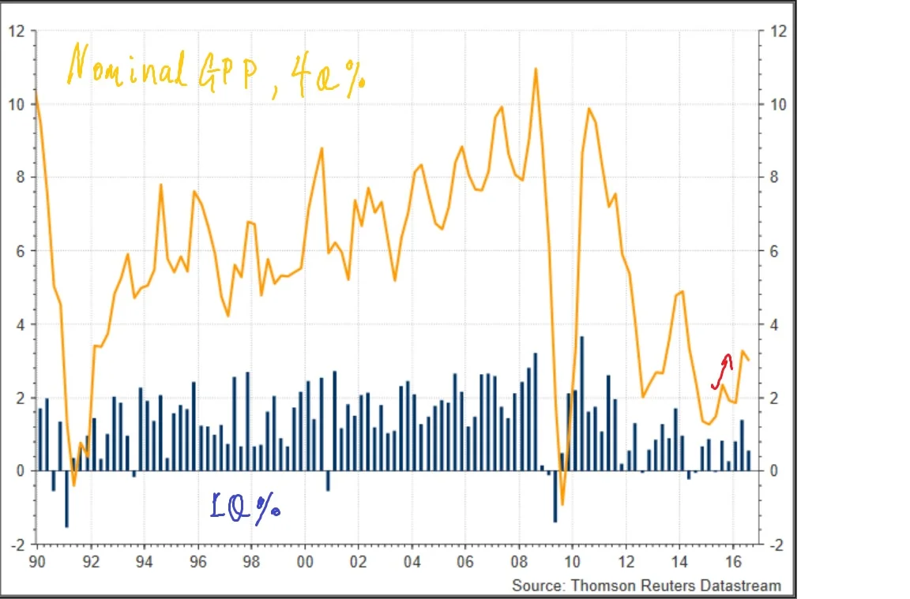Click right value-axis label '6'
The height and width of the screenshot is (599, 910).
774,251
